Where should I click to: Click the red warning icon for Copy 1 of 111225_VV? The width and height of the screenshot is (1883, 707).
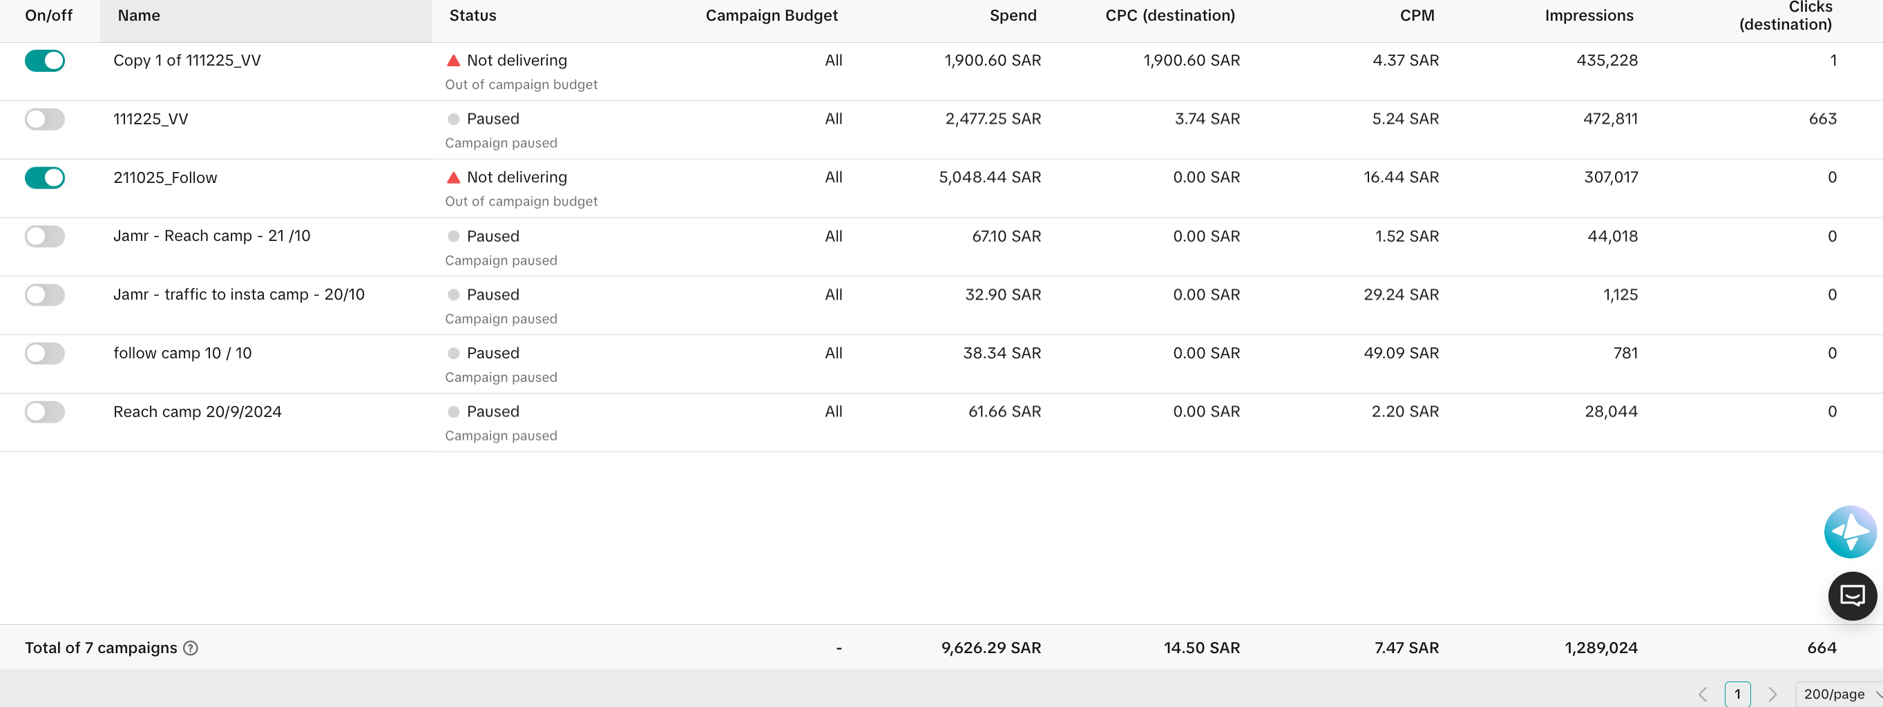click(453, 61)
